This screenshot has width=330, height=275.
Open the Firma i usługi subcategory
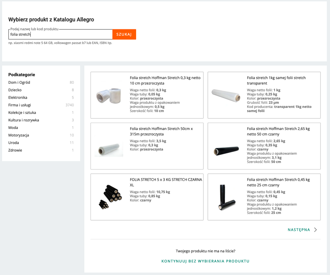click(19, 105)
